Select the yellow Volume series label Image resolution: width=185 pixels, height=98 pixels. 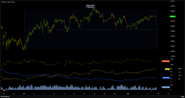(167, 69)
